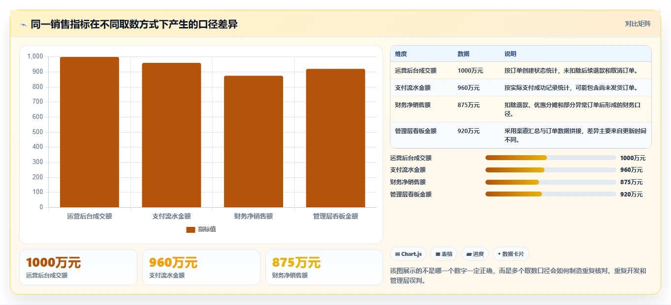The width and height of the screenshot is (671, 305).
Task: Open the 875万元 财务净销售额 data card
Action: (x=324, y=267)
